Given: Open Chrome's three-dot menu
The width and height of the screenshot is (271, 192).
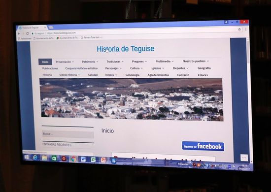Looking at the screenshot, I should (246, 30).
